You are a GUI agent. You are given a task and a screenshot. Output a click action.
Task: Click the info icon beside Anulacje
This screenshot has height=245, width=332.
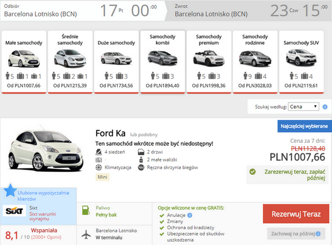click(190, 215)
